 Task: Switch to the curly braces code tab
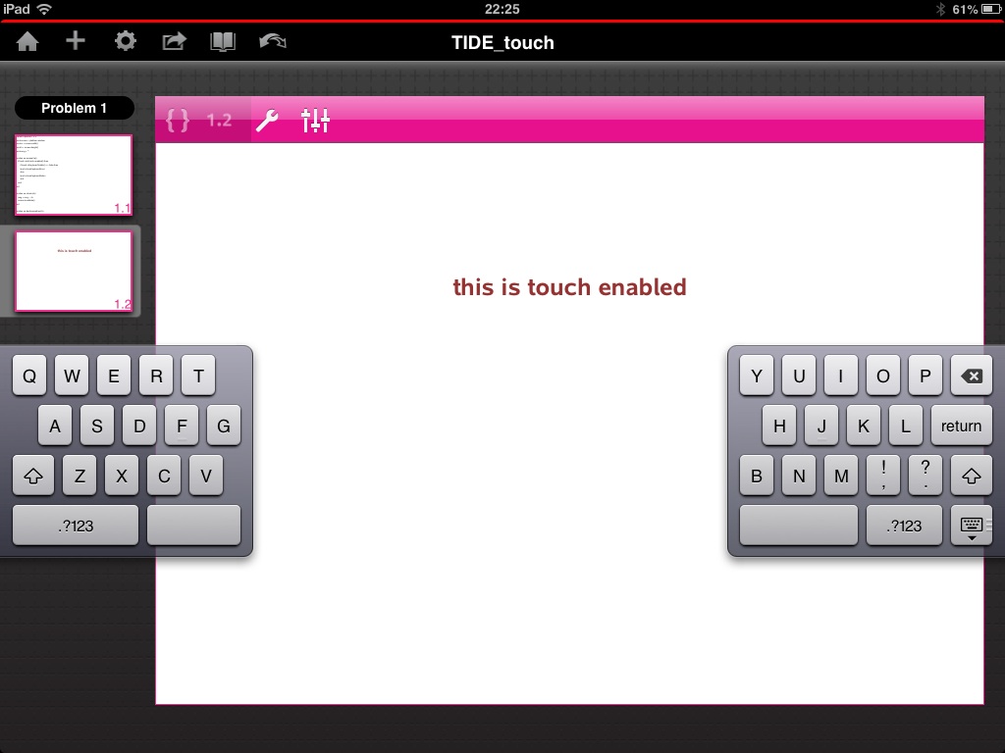point(178,121)
